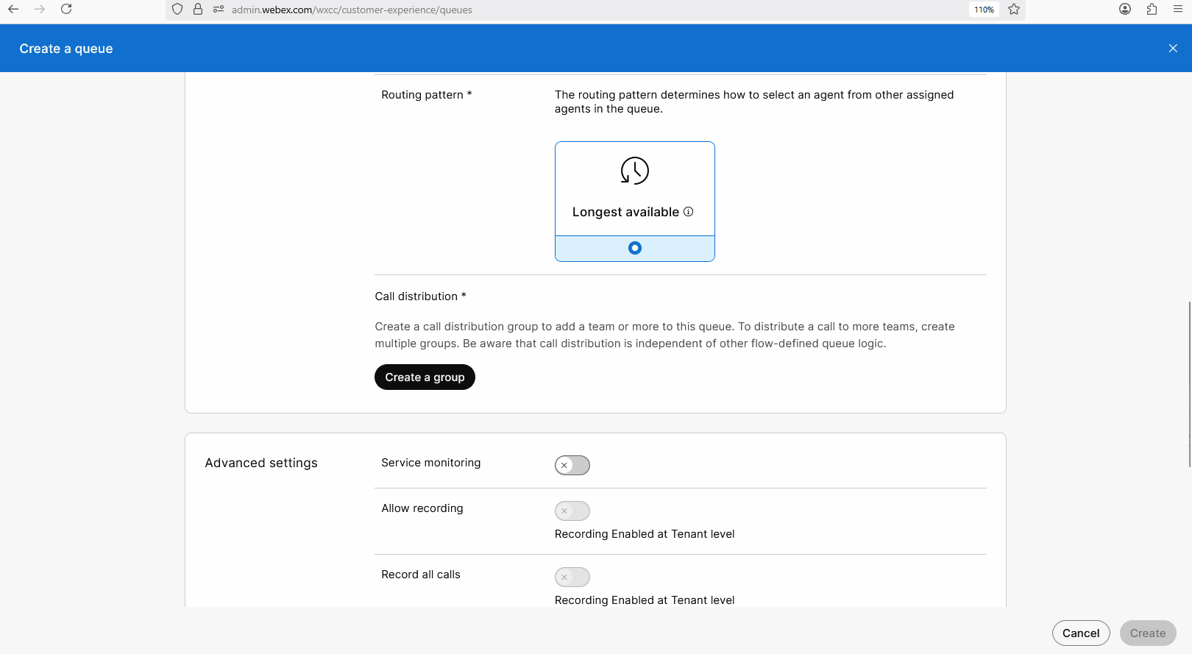Close the Create a queue dialog
This screenshot has width=1192, height=654.
point(1173,49)
